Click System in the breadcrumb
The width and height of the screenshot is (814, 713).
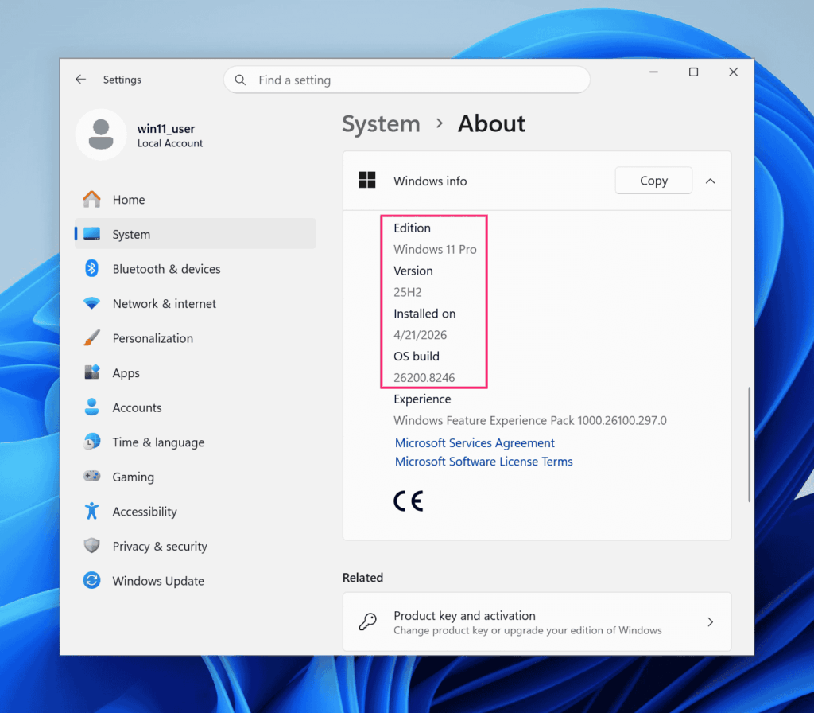381,124
